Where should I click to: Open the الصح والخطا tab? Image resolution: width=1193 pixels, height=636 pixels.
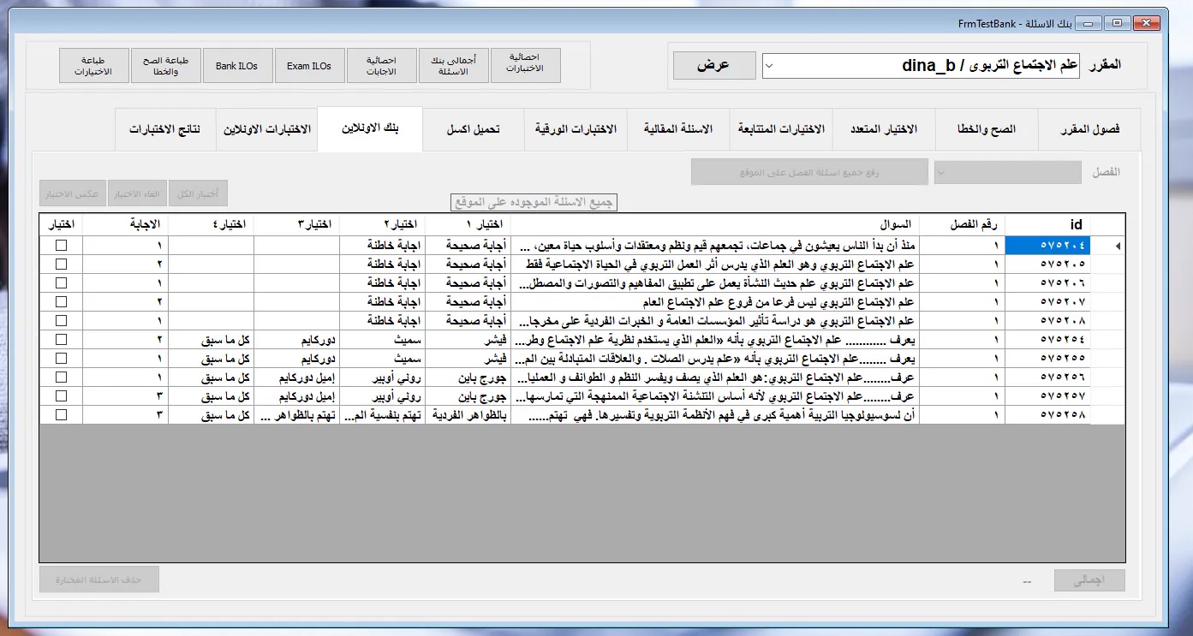pyautogui.click(x=987, y=130)
